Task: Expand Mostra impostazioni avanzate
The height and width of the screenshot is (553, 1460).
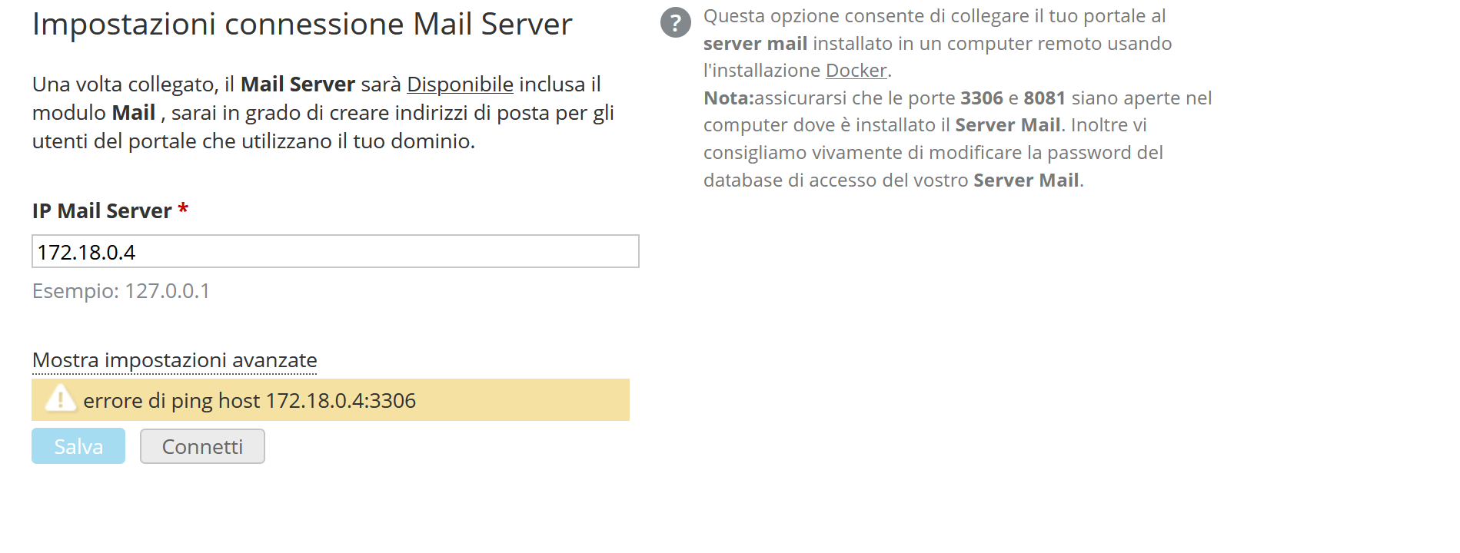Action: [x=174, y=360]
